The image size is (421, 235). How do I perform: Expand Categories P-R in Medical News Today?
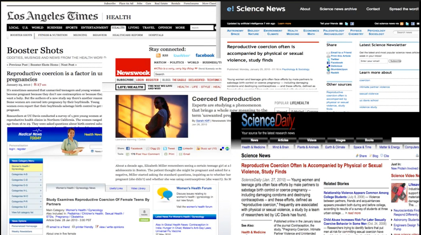[26, 202]
